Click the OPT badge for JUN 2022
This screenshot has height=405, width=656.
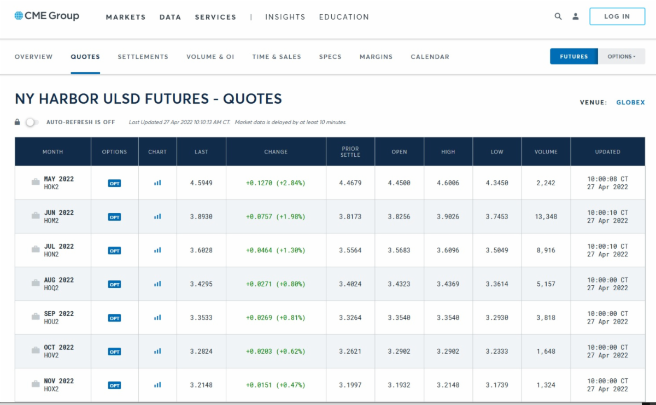(114, 217)
